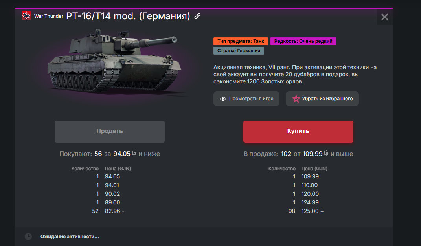
Task: Click the eye icon for in-game view
Action: 223,99
